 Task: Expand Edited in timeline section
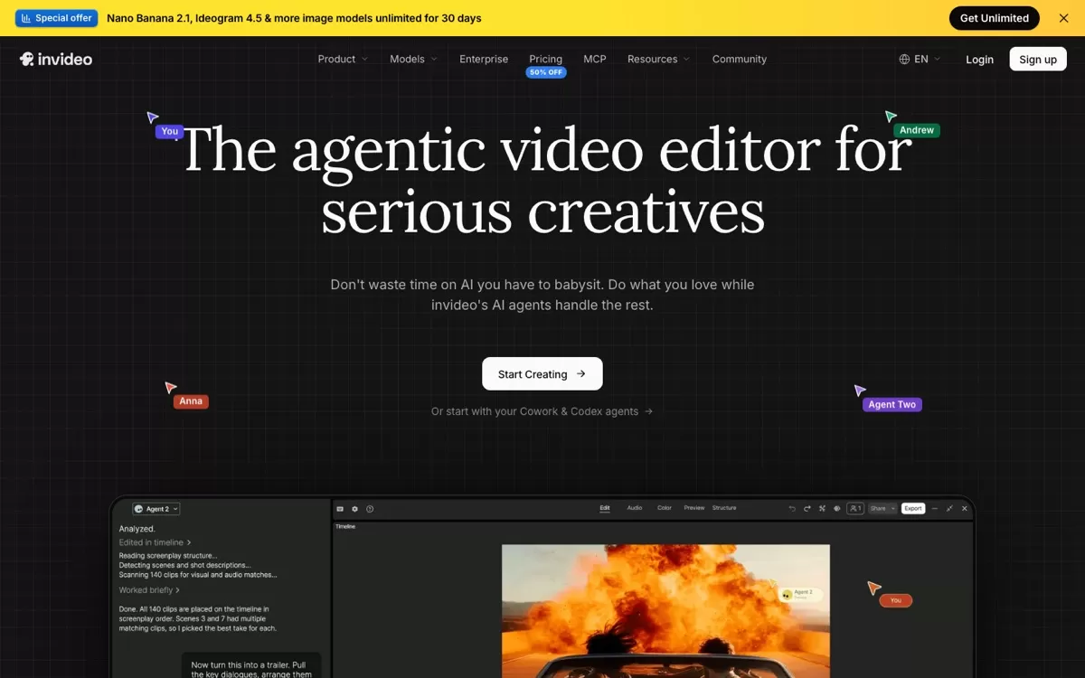[155, 542]
